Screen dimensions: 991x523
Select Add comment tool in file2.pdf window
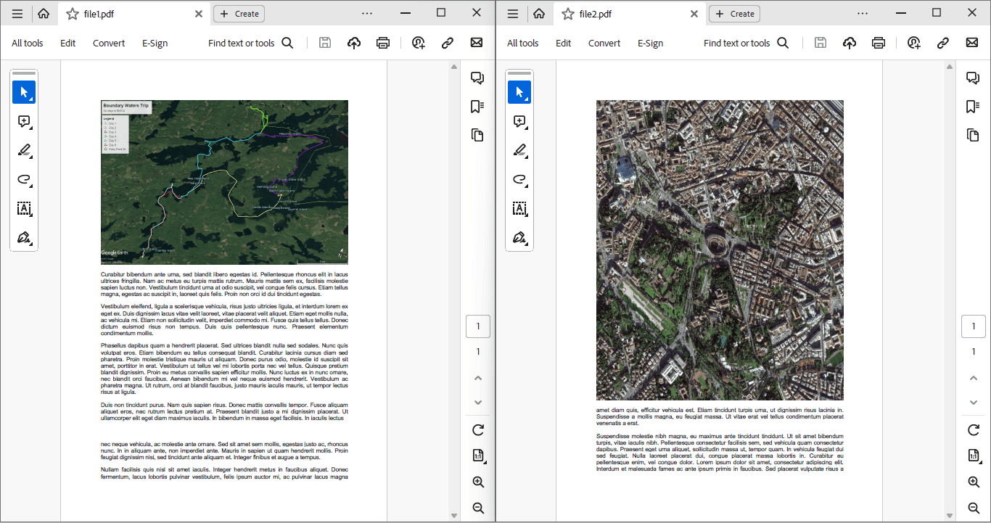[519, 121]
